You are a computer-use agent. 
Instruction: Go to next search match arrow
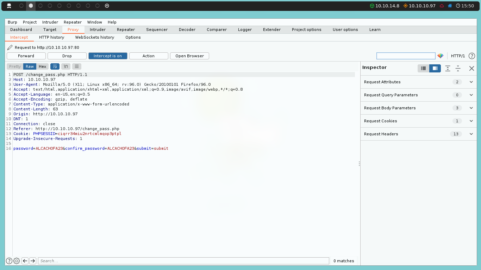[33, 261]
